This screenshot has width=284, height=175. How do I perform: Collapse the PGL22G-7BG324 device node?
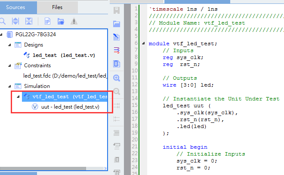pos(1,34)
